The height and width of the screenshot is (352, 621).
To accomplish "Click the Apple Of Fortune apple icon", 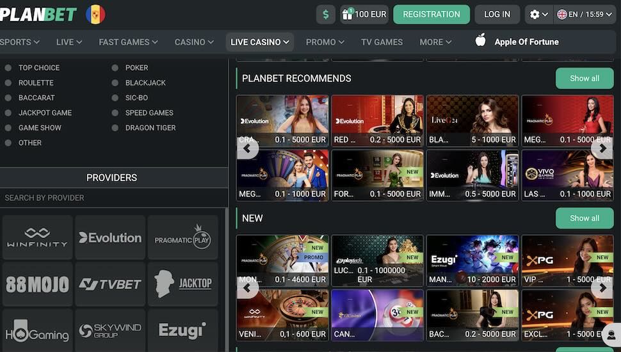I will coord(480,41).
